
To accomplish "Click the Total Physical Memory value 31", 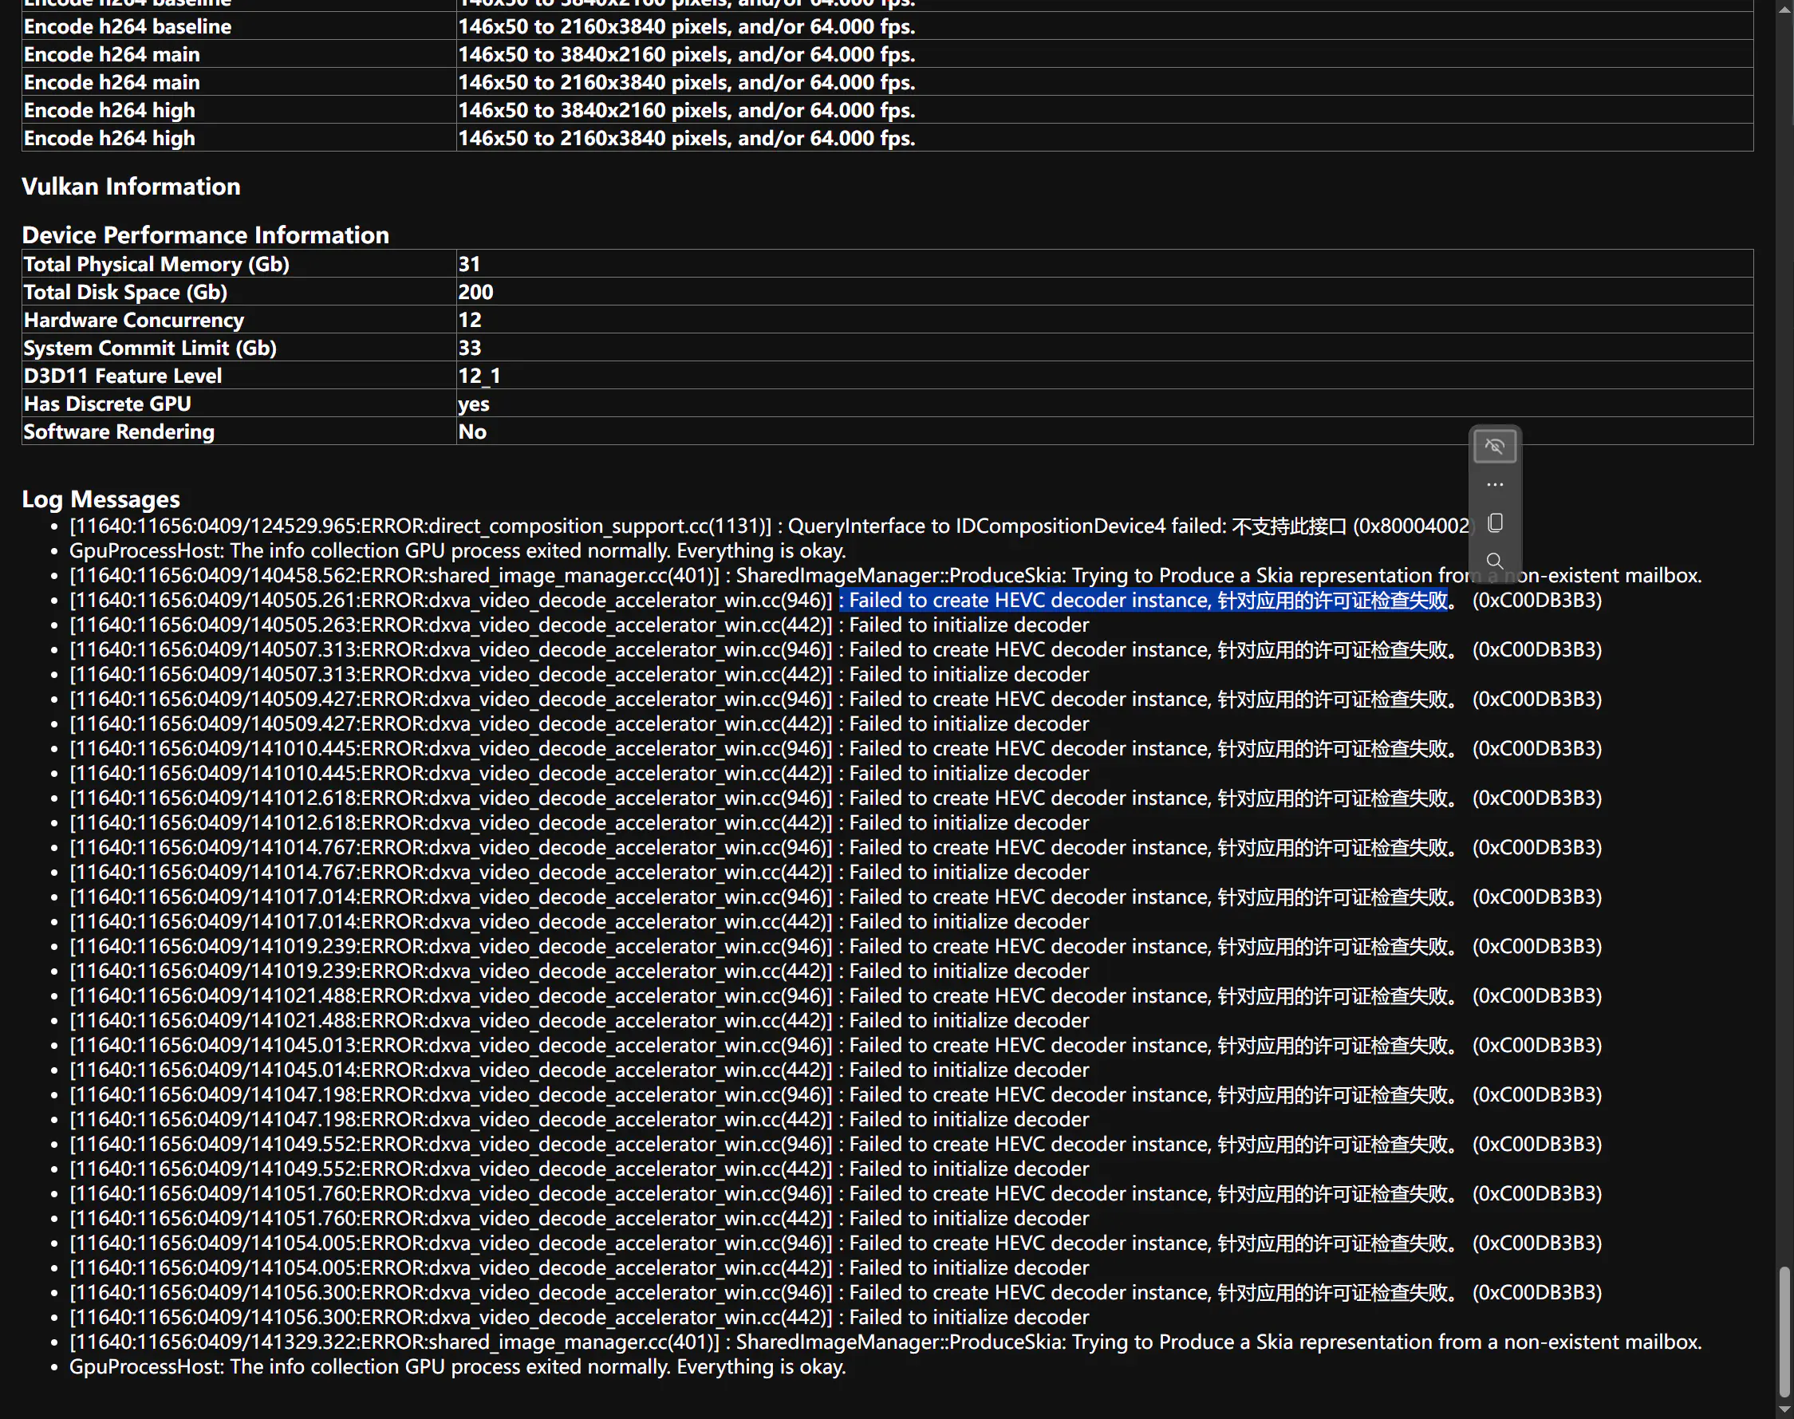I will (469, 264).
